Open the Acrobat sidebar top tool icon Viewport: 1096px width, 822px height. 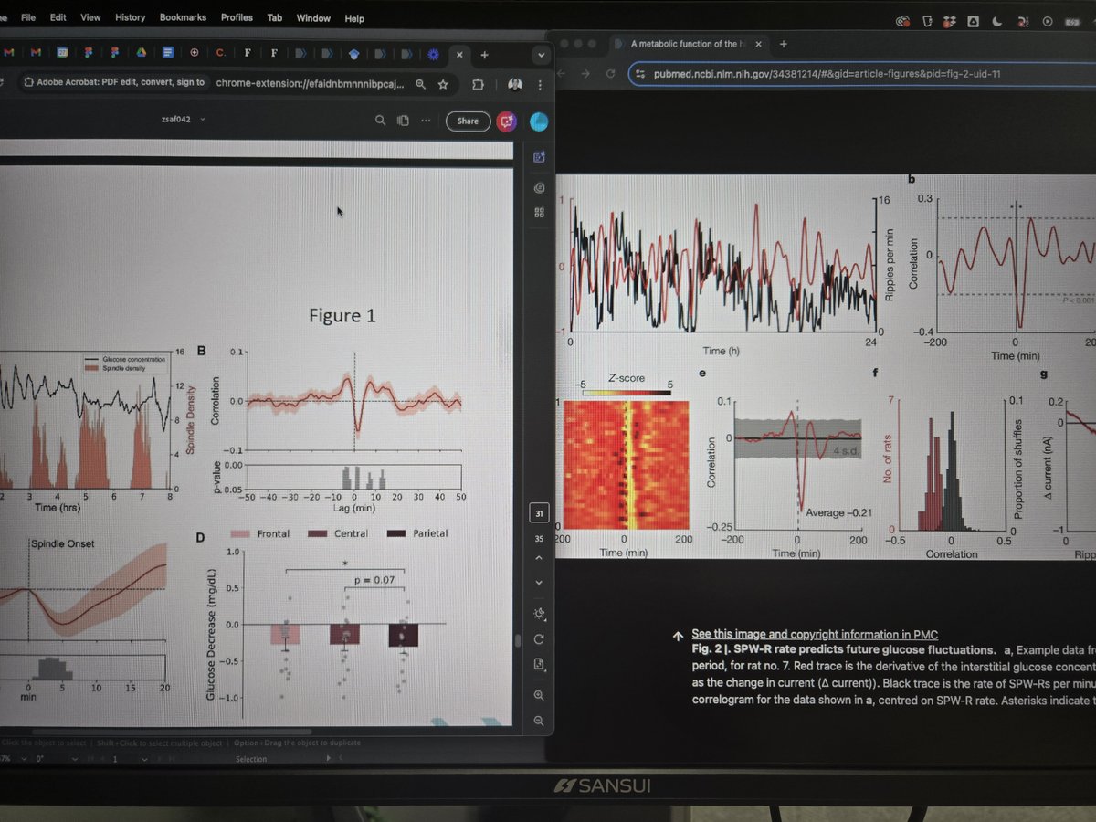pyautogui.click(x=539, y=157)
